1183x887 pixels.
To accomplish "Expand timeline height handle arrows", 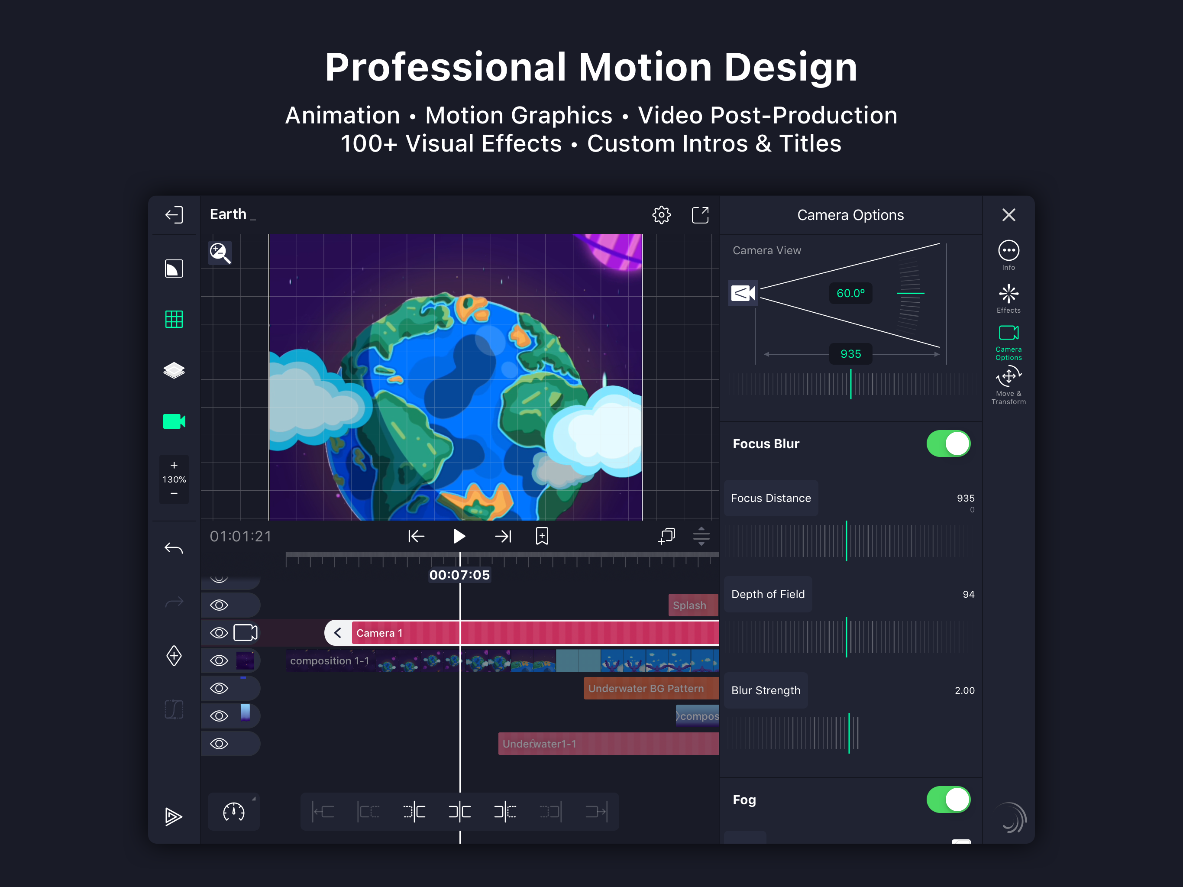I will coord(701,536).
